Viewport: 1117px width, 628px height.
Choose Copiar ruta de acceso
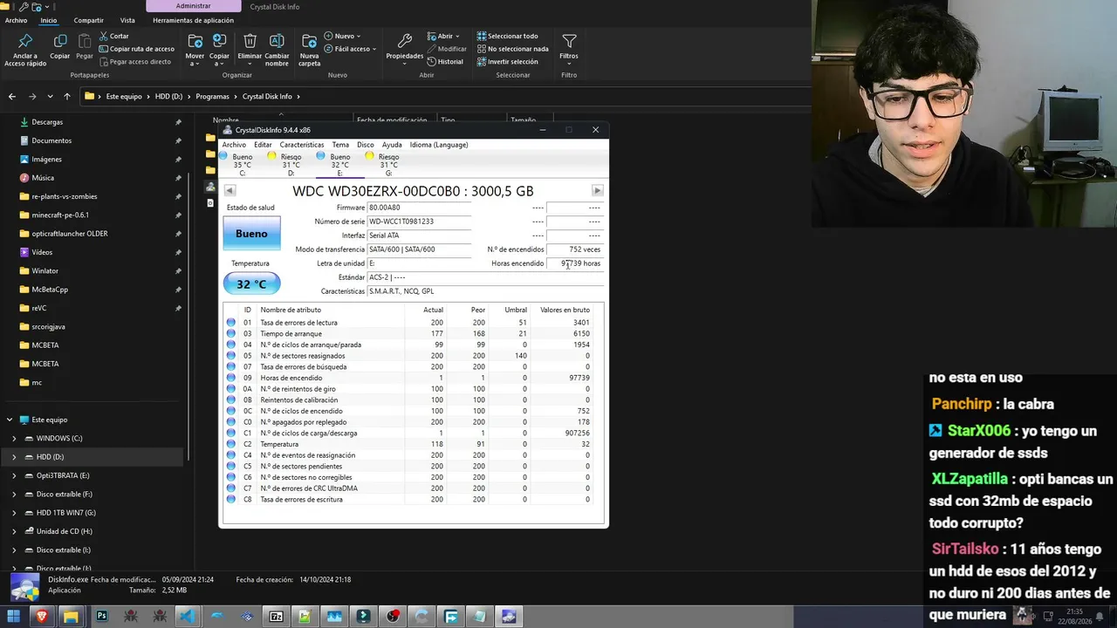point(137,49)
